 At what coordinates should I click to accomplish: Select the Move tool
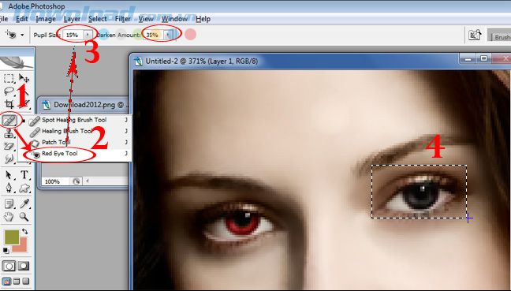coord(24,78)
